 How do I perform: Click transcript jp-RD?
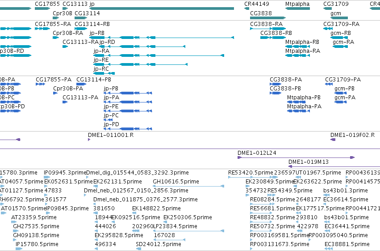(x=142, y=47)
